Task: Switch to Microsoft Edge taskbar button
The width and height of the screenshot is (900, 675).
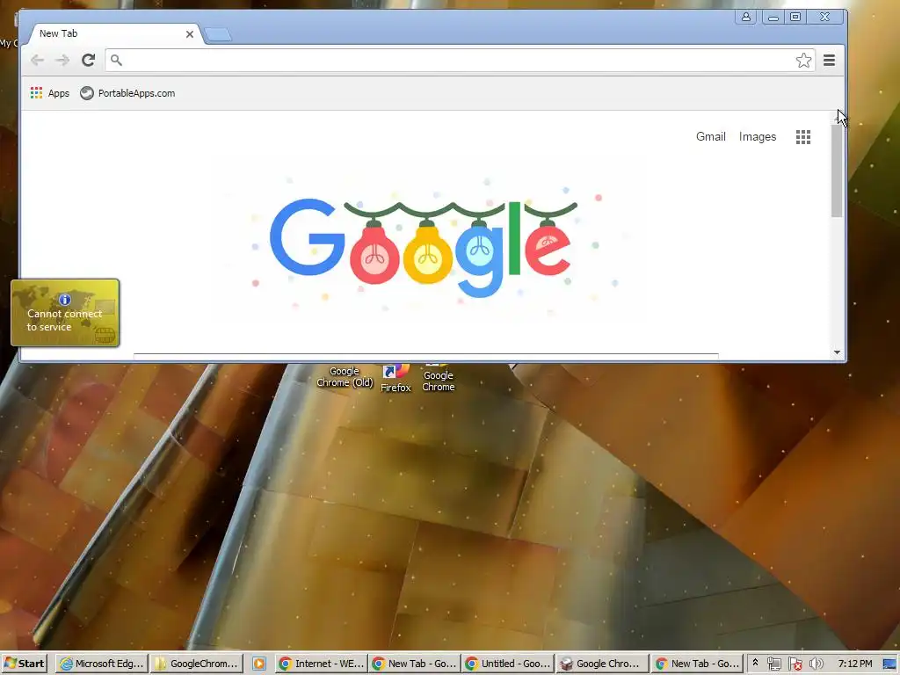Action: (102, 664)
